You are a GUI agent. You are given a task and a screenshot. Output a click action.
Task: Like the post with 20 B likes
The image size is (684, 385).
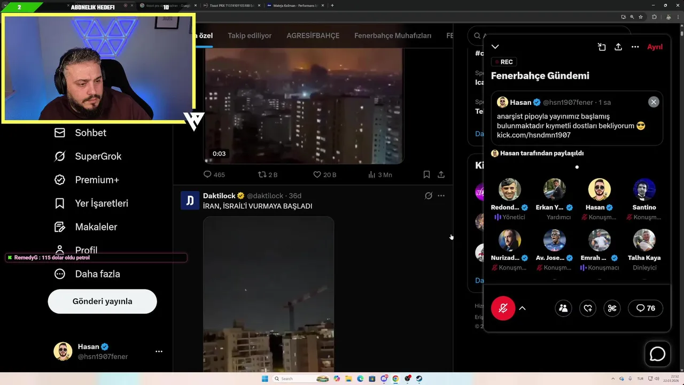pos(324,174)
